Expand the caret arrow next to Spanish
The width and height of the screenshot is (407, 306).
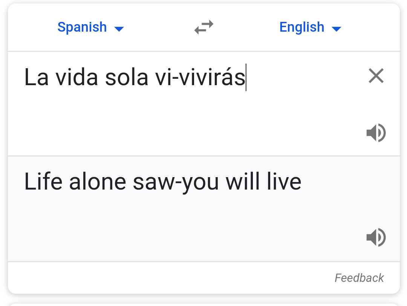click(119, 29)
